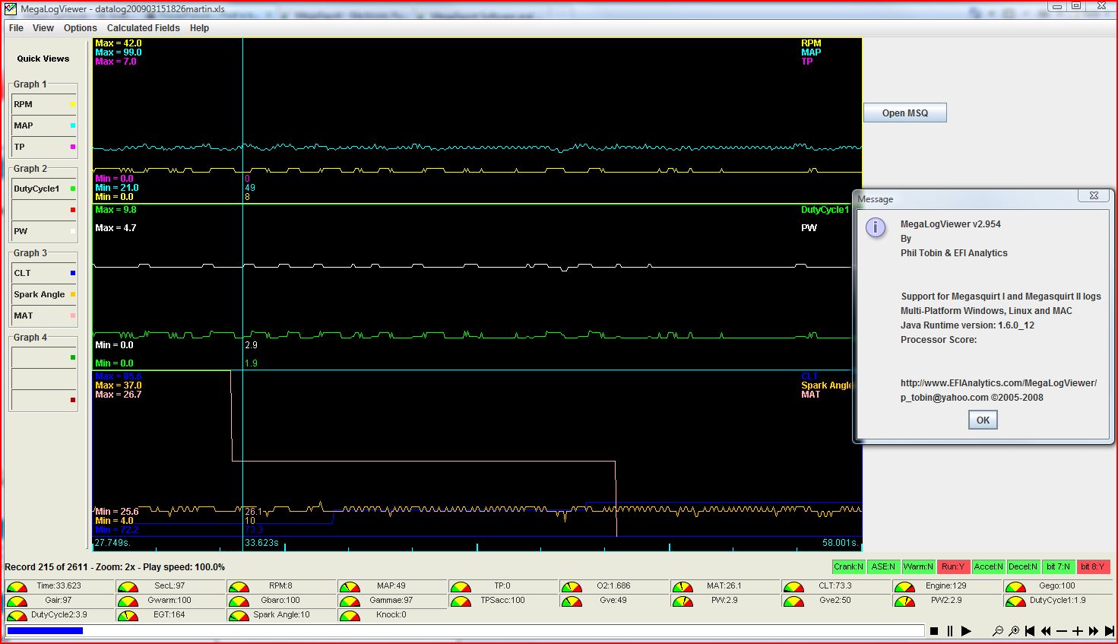The width and height of the screenshot is (1118, 644).
Task: Zoom in the graph with the magnifier plus
Action: pyautogui.click(x=1014, y=631)
